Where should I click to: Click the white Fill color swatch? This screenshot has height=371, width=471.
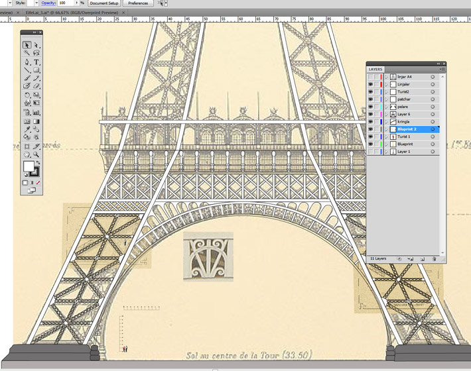(x=29, y=166)
